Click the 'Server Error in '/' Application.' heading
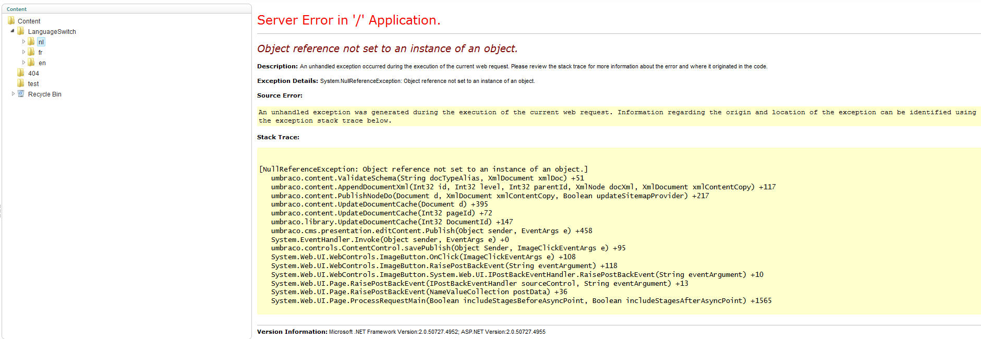This screenshot has height=339, width=981. click(x=348, y=20)
